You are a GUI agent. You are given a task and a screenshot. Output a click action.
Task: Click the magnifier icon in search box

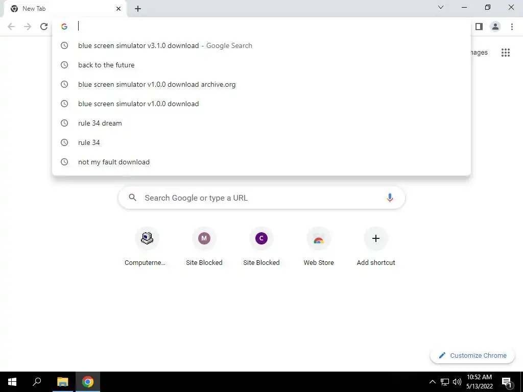tap(132, 198)
